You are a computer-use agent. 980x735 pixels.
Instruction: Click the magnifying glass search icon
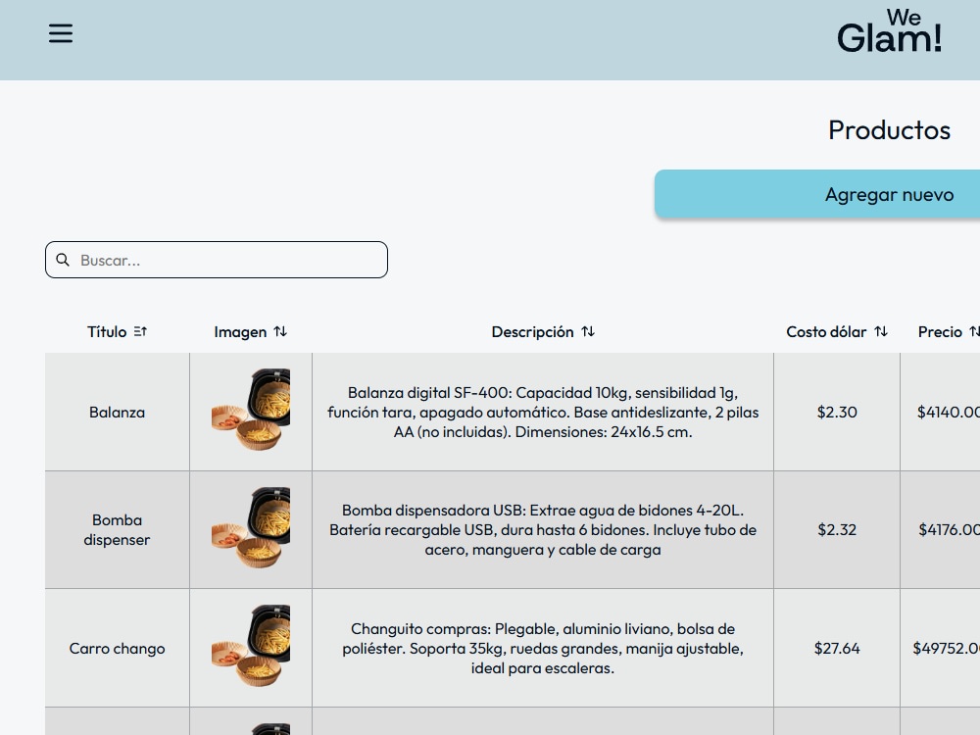point(63,260)
